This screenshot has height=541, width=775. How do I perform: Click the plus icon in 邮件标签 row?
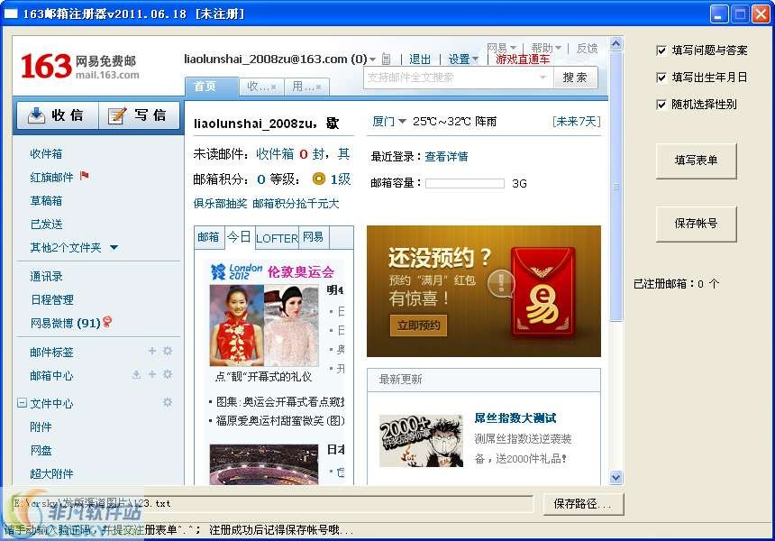click(x=152, y=351)
